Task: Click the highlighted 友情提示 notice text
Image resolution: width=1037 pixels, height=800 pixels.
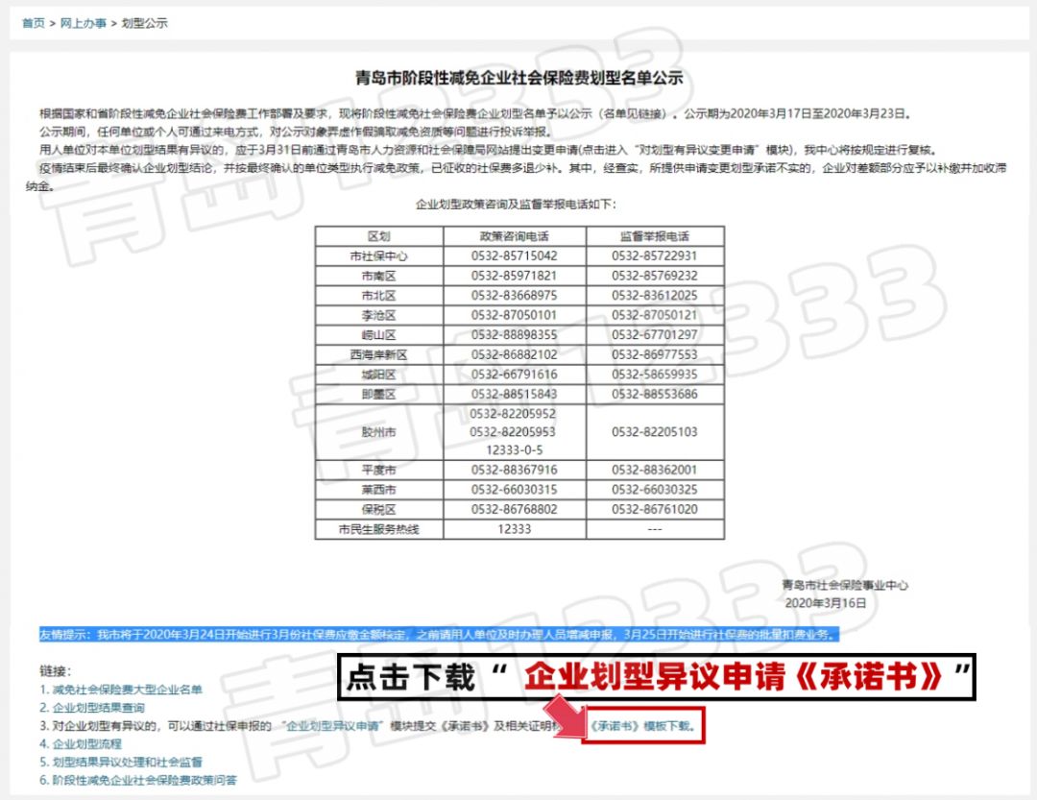Action: [x=438, y=635]
